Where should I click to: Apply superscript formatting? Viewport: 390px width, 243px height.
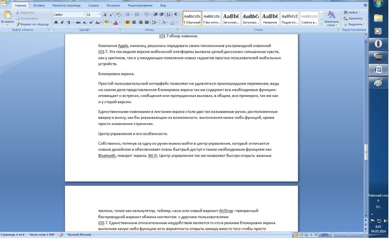tap(91, 22)
